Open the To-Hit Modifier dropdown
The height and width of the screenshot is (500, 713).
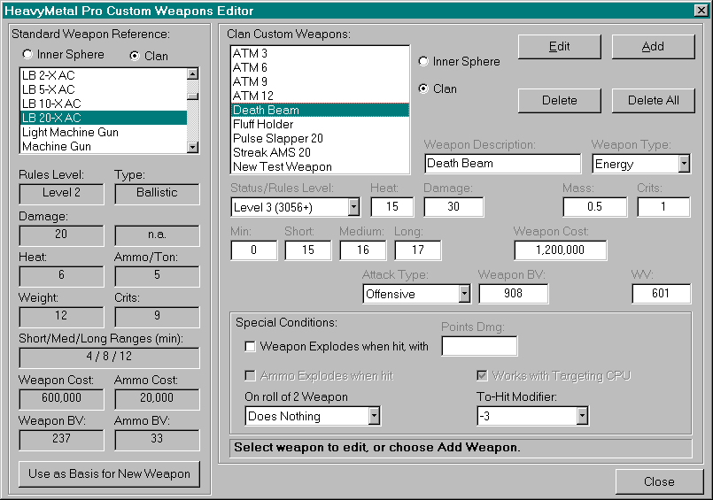click(582, 416)
